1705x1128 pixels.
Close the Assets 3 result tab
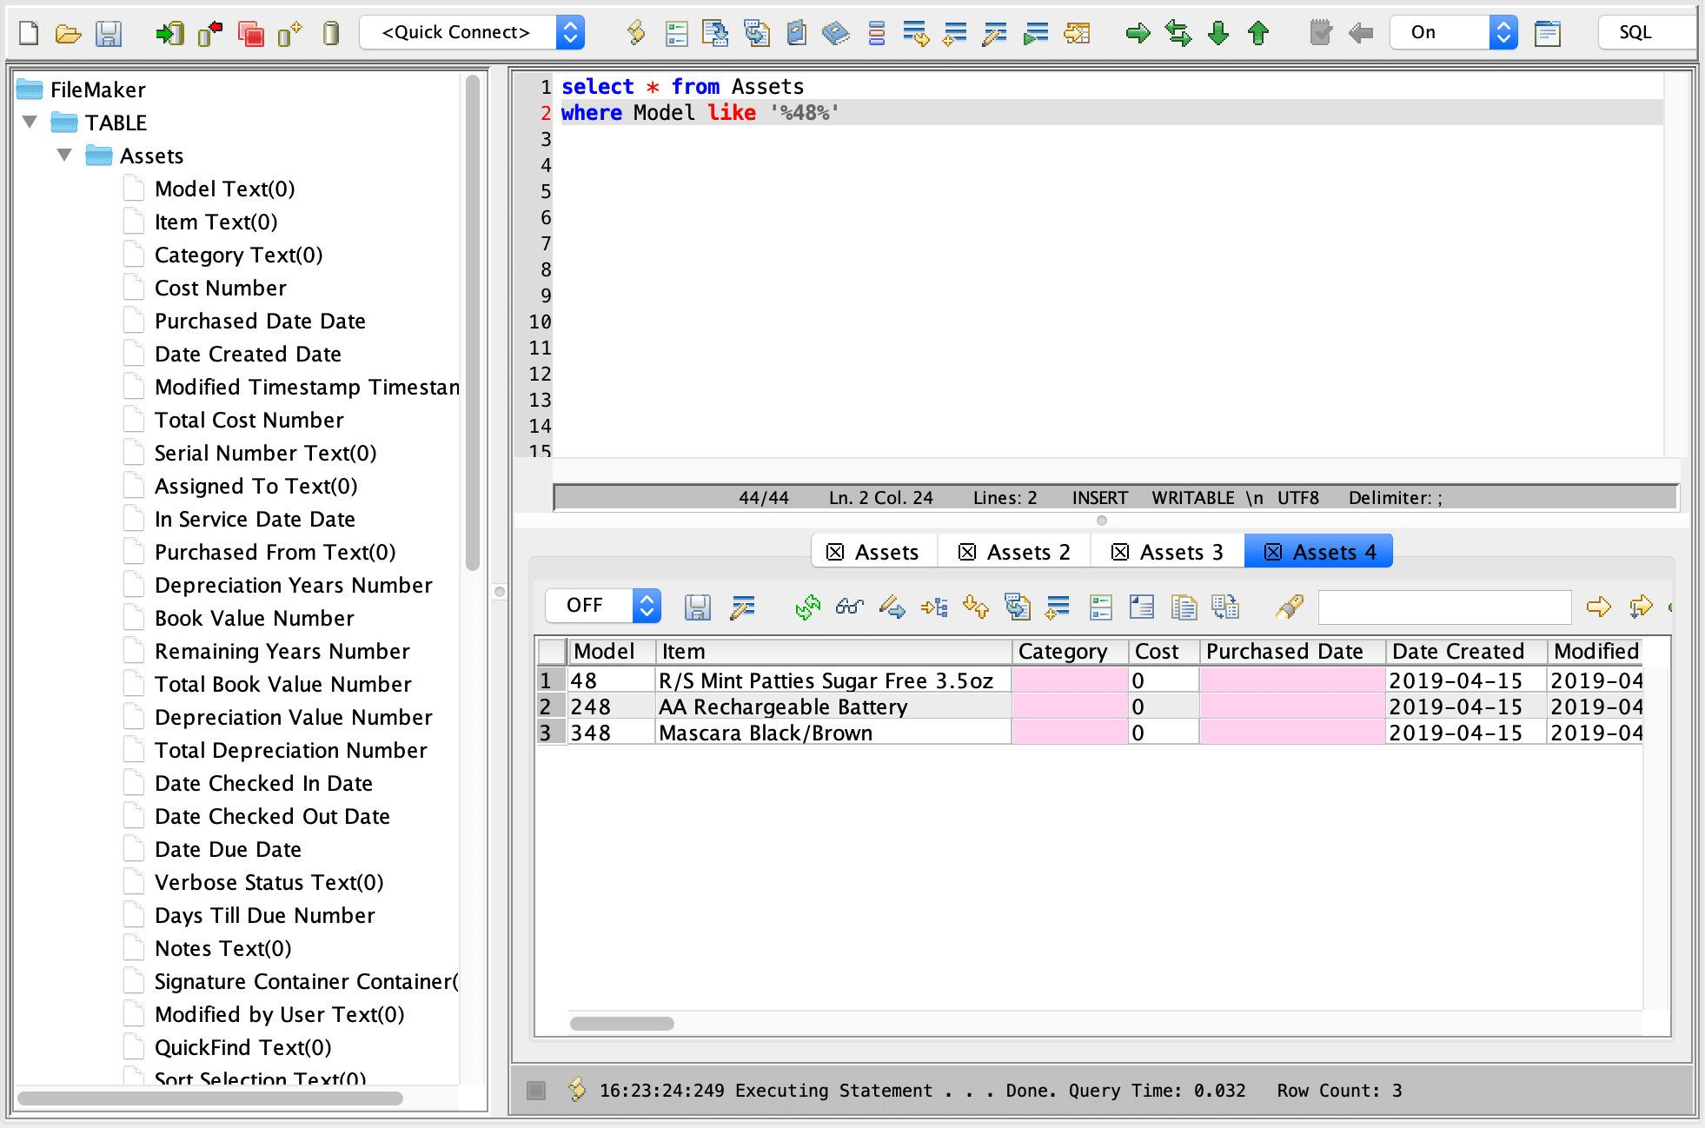1120,553
